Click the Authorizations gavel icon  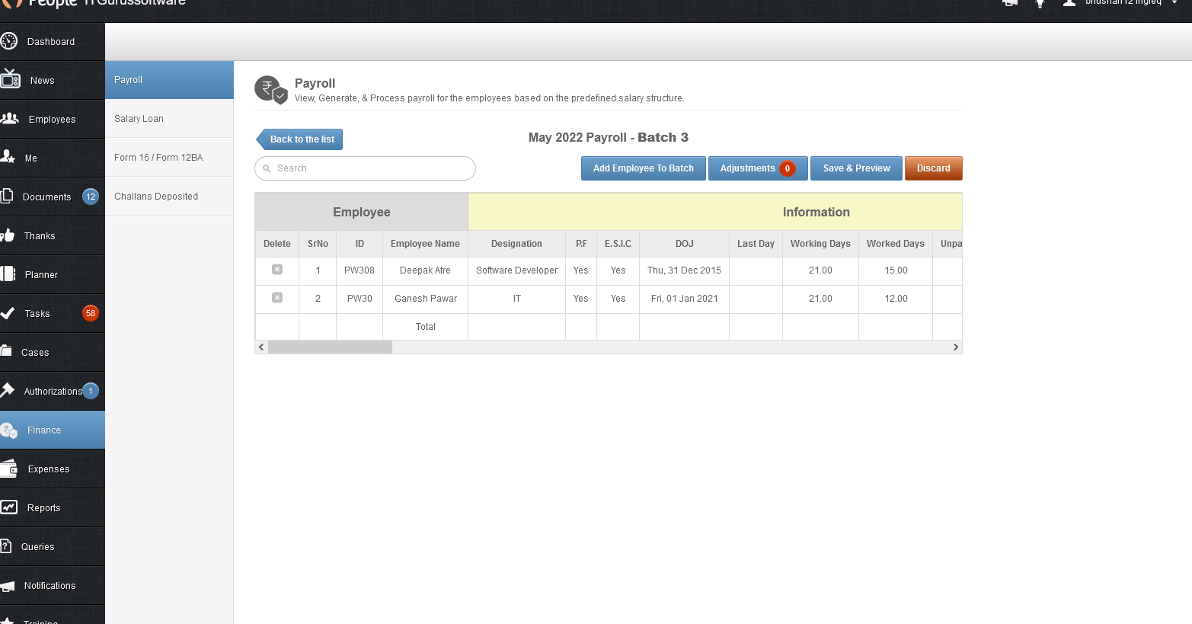click(x=8, y=390)
